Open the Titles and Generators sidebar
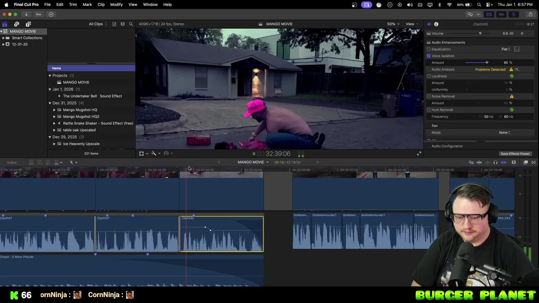This screenshot has height=303, width=539. coord(28,24)
